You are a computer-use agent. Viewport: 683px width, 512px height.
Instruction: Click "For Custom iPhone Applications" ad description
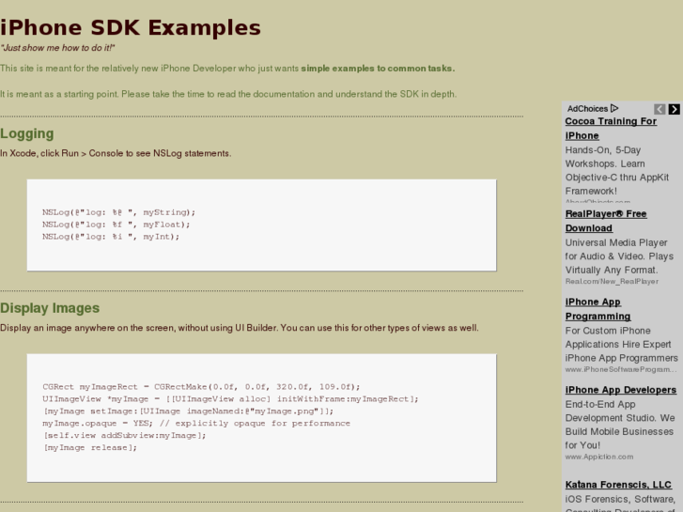[622, 344]
